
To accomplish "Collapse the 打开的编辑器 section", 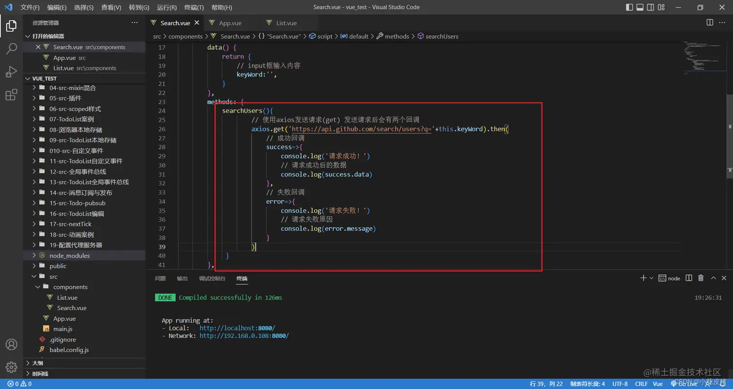I will tap(84, 36).
